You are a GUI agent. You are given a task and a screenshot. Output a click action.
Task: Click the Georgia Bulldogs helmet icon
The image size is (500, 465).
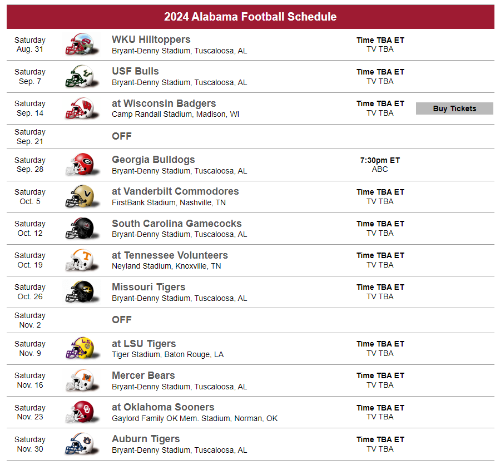click(81, 165)
